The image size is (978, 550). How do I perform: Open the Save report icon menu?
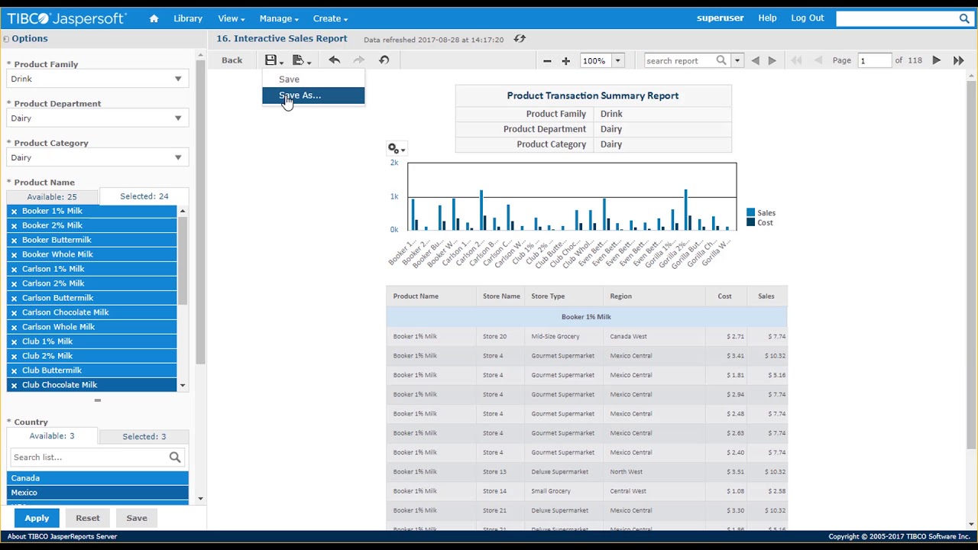(273, 60)
